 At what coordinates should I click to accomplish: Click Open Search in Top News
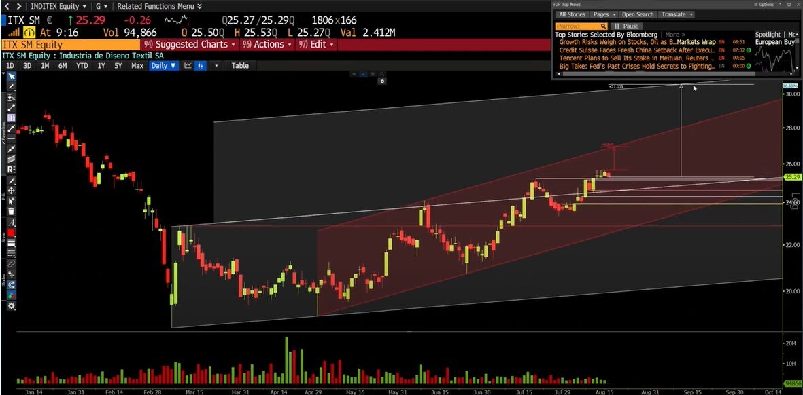(x=638, y=14)
